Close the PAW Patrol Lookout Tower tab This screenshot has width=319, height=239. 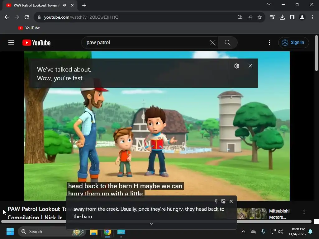click(72, 5)
